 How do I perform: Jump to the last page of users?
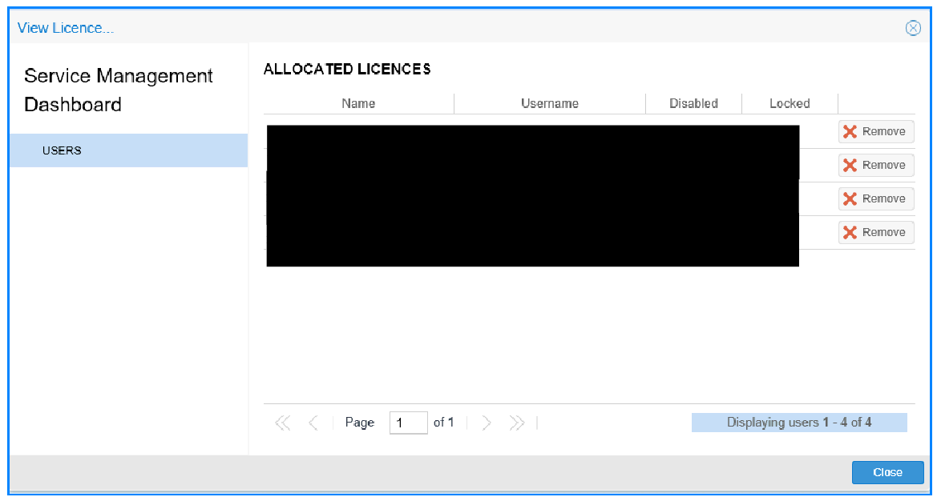(x=517, y=423)
